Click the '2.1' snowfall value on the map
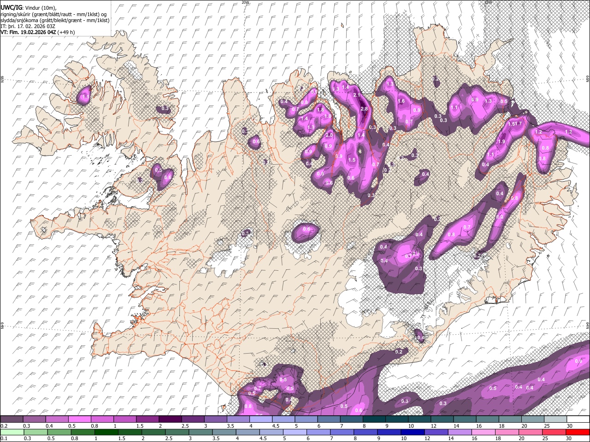The image size is (590, 442). [356, 95]
